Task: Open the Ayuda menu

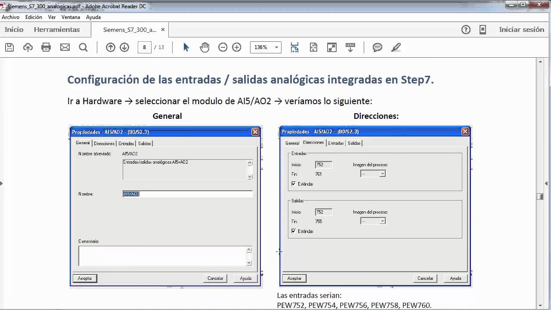Action: pos(93,17)
